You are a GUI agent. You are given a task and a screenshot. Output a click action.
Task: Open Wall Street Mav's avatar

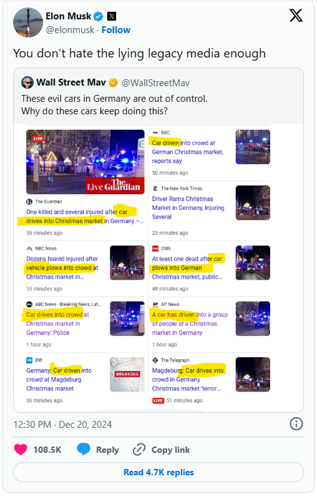tap(27, 82)
